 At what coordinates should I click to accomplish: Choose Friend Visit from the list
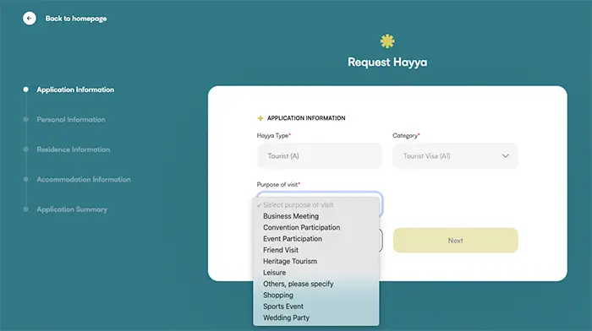pos(316,250)
